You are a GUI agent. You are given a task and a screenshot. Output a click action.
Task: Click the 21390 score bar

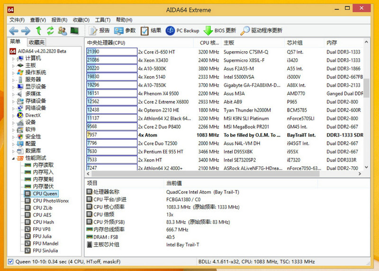pos(112,52)
